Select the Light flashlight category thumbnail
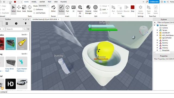The width and height of the screenshot is (174, 98). 22,44
